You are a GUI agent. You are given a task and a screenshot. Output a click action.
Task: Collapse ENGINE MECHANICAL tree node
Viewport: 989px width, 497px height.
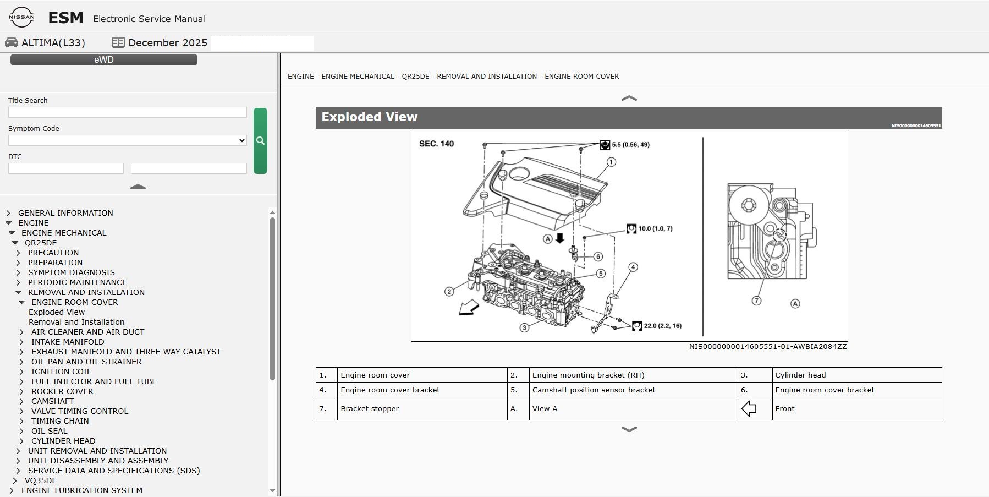tap(12, 233)
